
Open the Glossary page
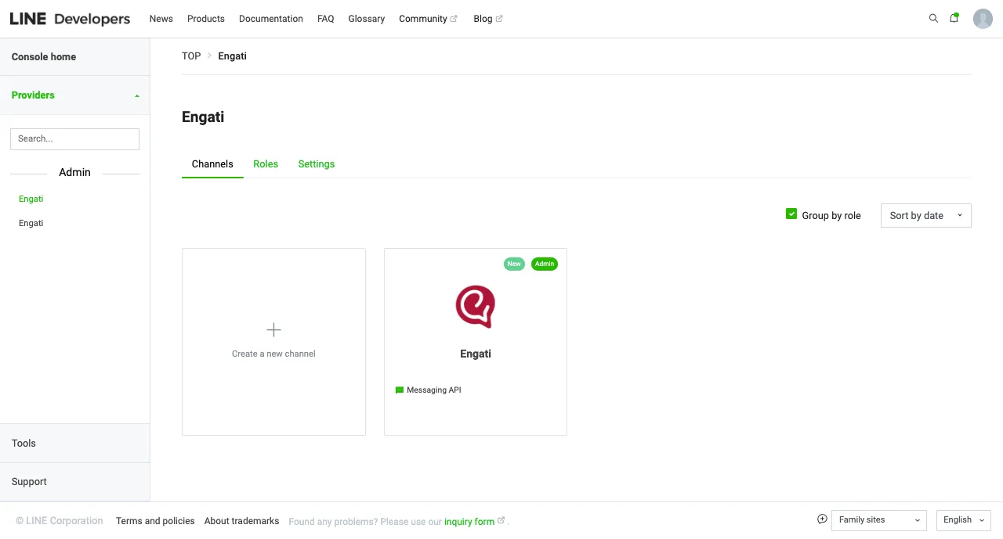click(x=367, y=19)
